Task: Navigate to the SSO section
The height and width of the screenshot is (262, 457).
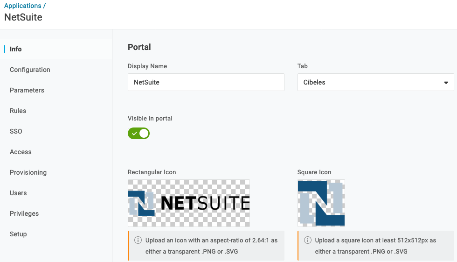Action: click(16, 131)
